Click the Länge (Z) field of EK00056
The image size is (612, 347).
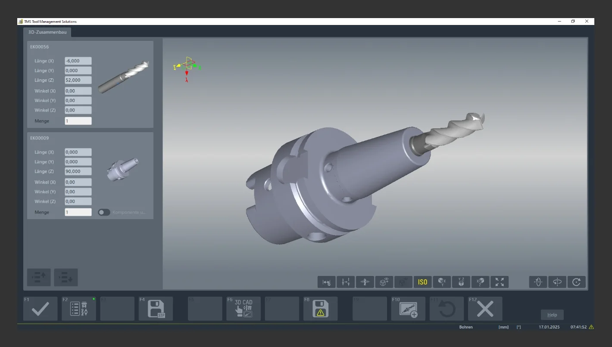pyautogui.click(x=78, y=80)
